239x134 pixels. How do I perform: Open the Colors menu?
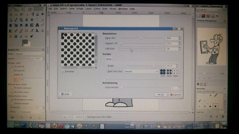(97, 9)
